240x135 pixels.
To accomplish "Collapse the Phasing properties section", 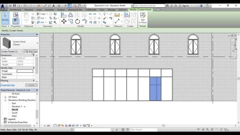I will (34, 81).
